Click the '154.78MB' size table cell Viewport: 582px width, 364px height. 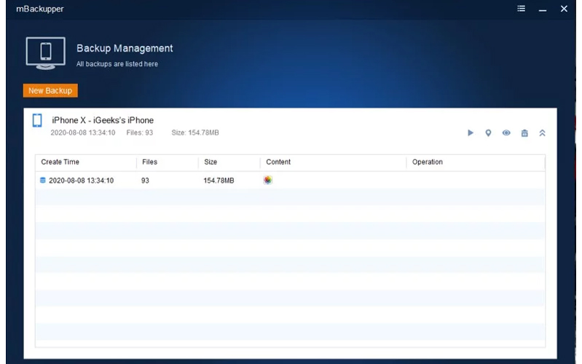[219, 181]
